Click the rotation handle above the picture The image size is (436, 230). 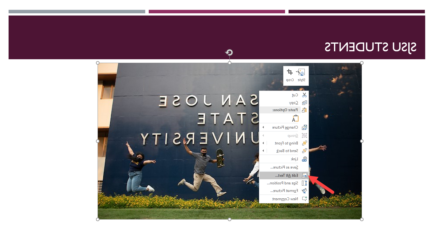point(229,53)
